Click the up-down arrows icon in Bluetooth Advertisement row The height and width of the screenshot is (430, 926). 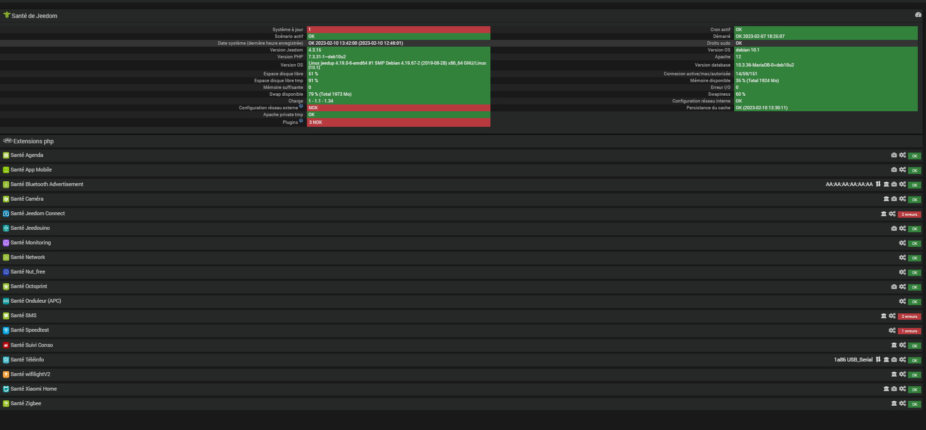point(878,184)
